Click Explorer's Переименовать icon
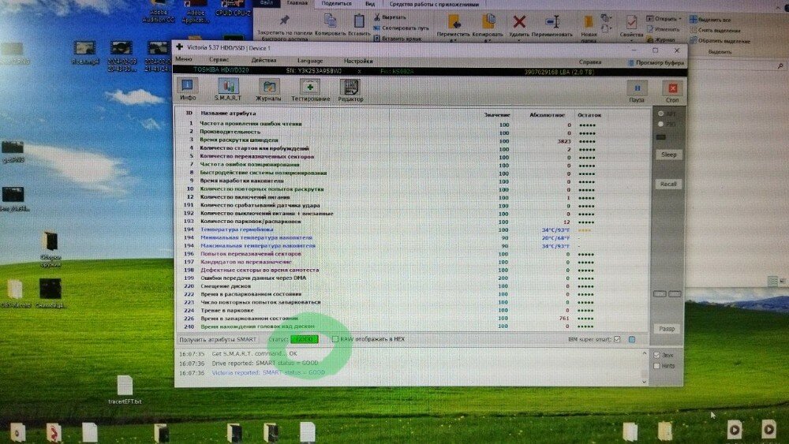 [x=552, y=21]
